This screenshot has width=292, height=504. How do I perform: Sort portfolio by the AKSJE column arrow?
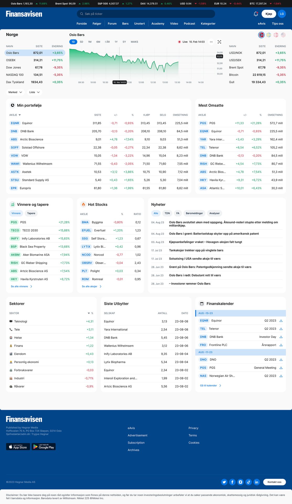pos(20,115)
